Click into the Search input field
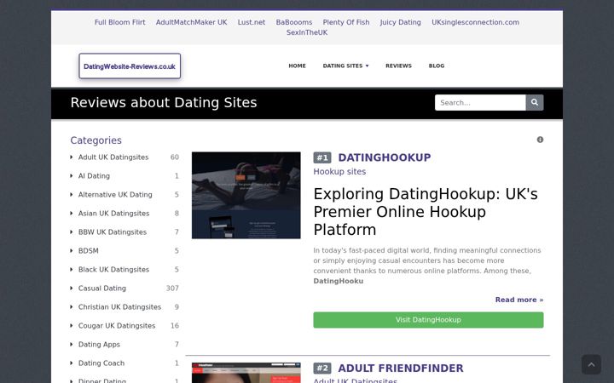Viewport: 614px width, 383px height. coord(480,102)
